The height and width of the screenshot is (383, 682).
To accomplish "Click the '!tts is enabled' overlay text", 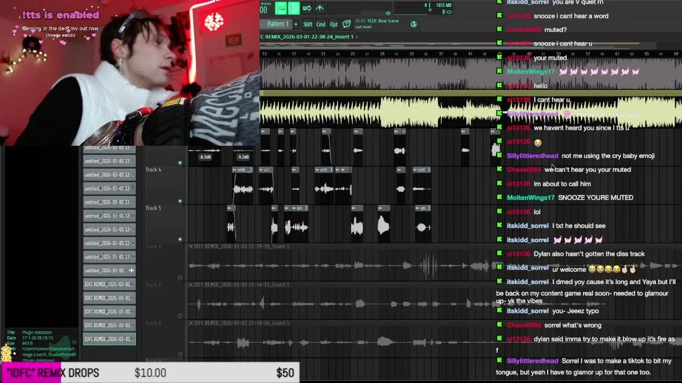I will [x=61, y=15].
